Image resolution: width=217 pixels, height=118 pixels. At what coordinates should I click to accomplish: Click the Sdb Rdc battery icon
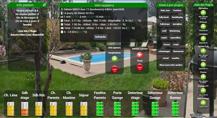(39, 109)
